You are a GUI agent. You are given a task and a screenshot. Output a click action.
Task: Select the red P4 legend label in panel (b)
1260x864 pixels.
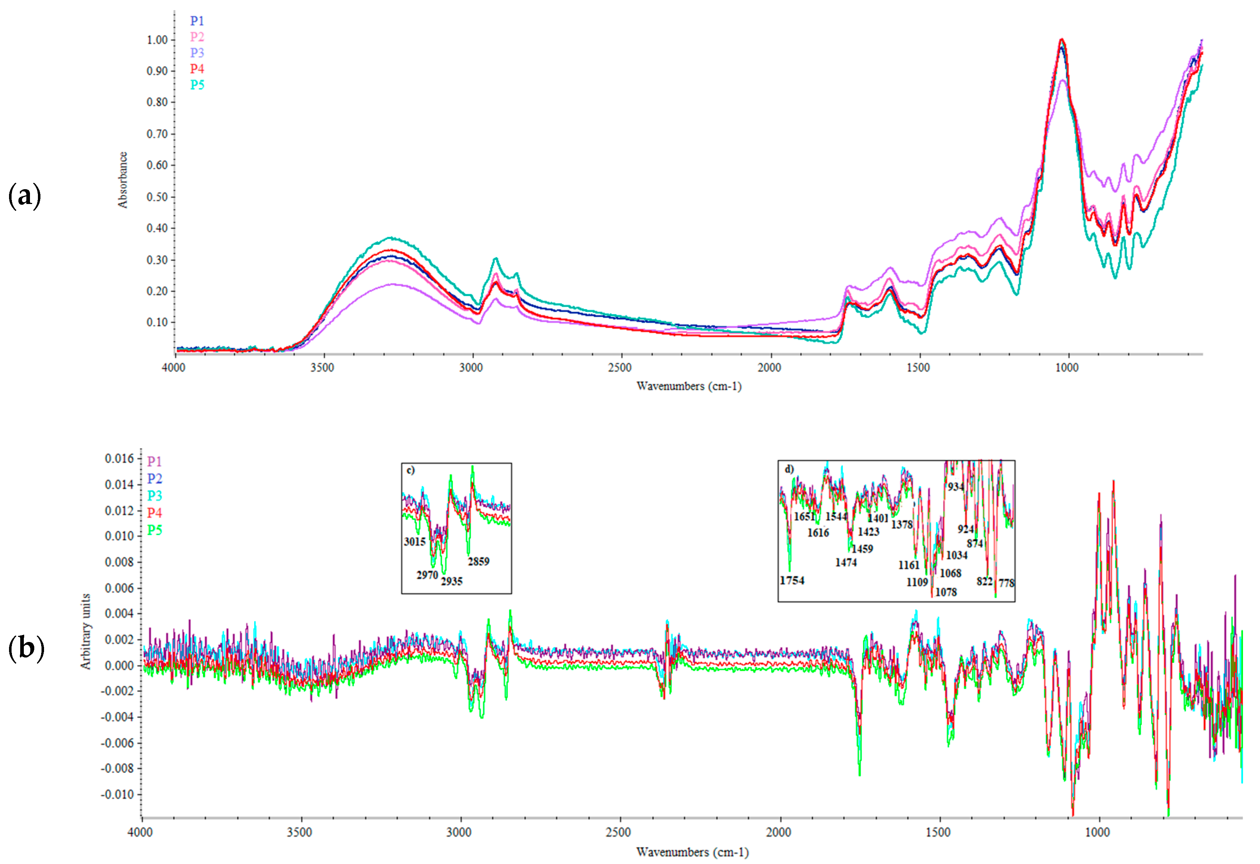point(155,513)
